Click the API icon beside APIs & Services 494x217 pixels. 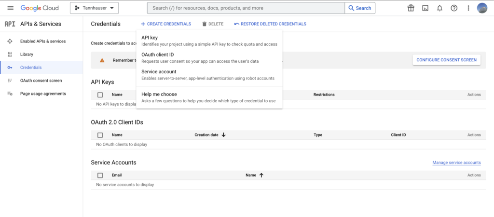click(10, 24)
